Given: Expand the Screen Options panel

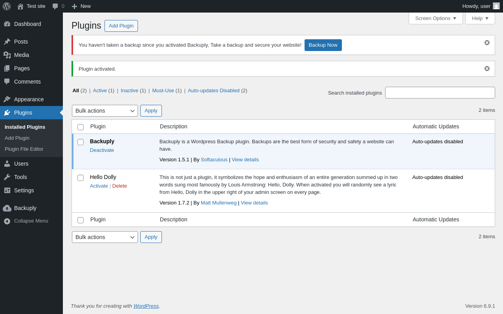Looking at the screenshot, I should tap(435, 18).
